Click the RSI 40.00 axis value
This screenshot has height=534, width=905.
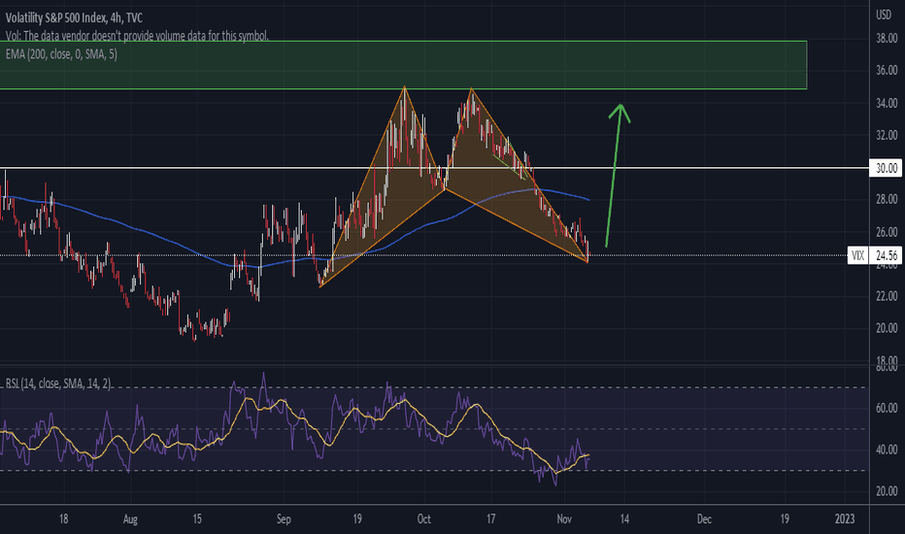pos(887,450)
